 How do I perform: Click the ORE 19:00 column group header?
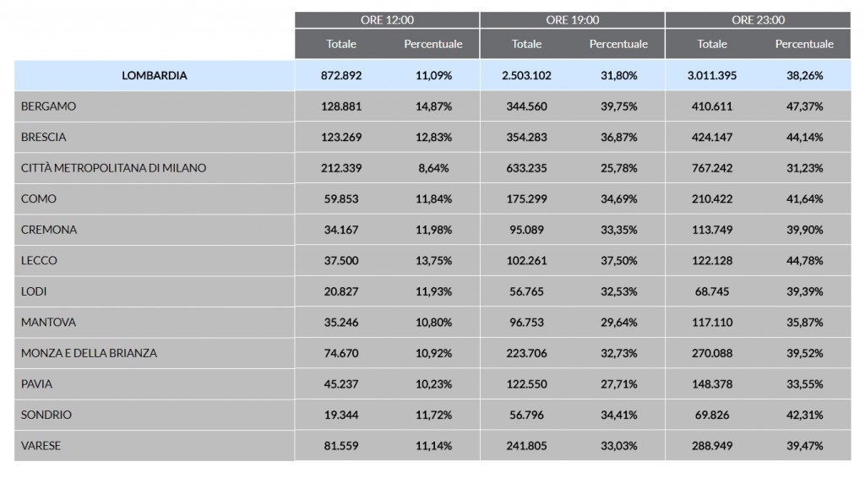[572, 20]
